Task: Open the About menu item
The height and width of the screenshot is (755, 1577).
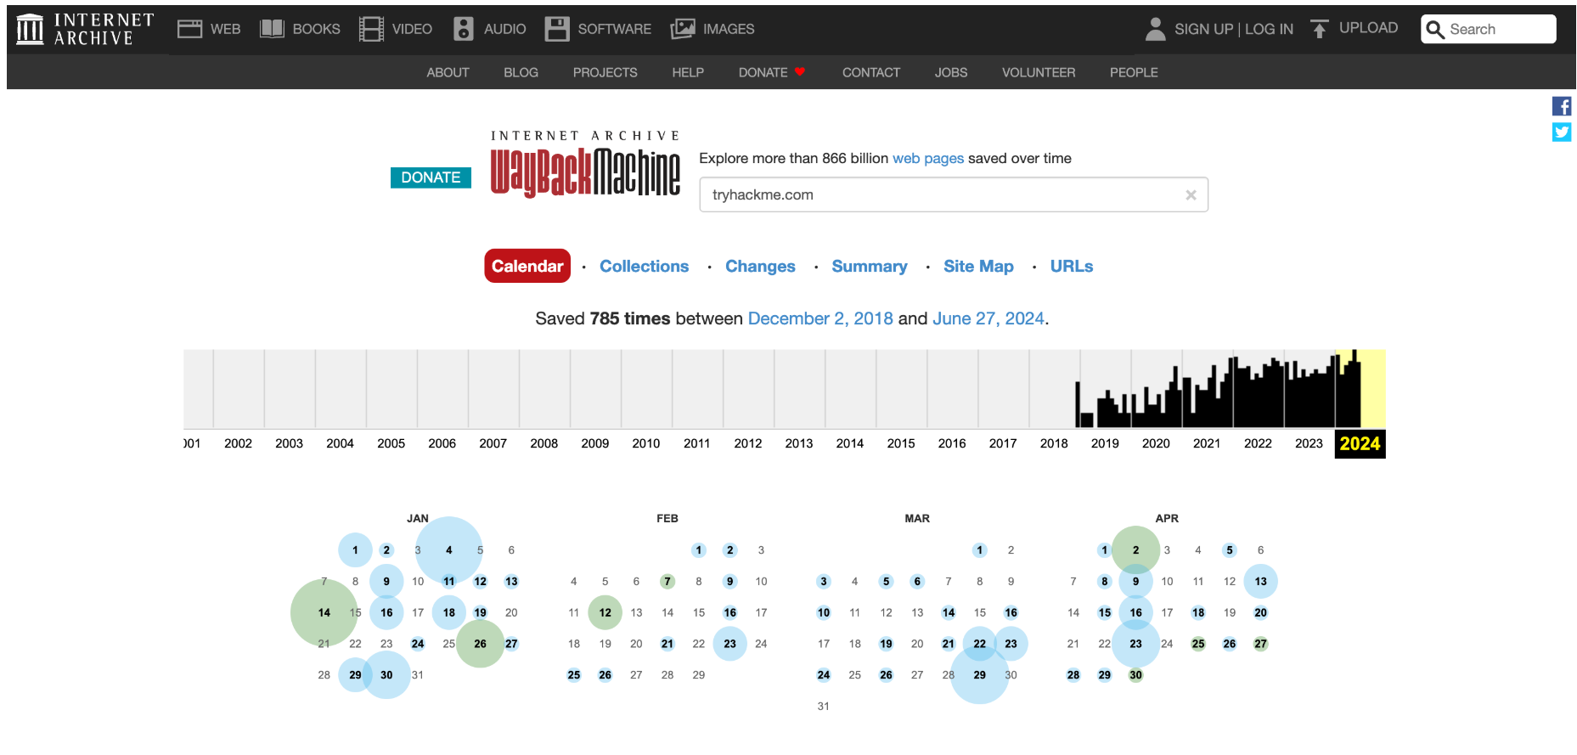Action: tap(448, 73)
